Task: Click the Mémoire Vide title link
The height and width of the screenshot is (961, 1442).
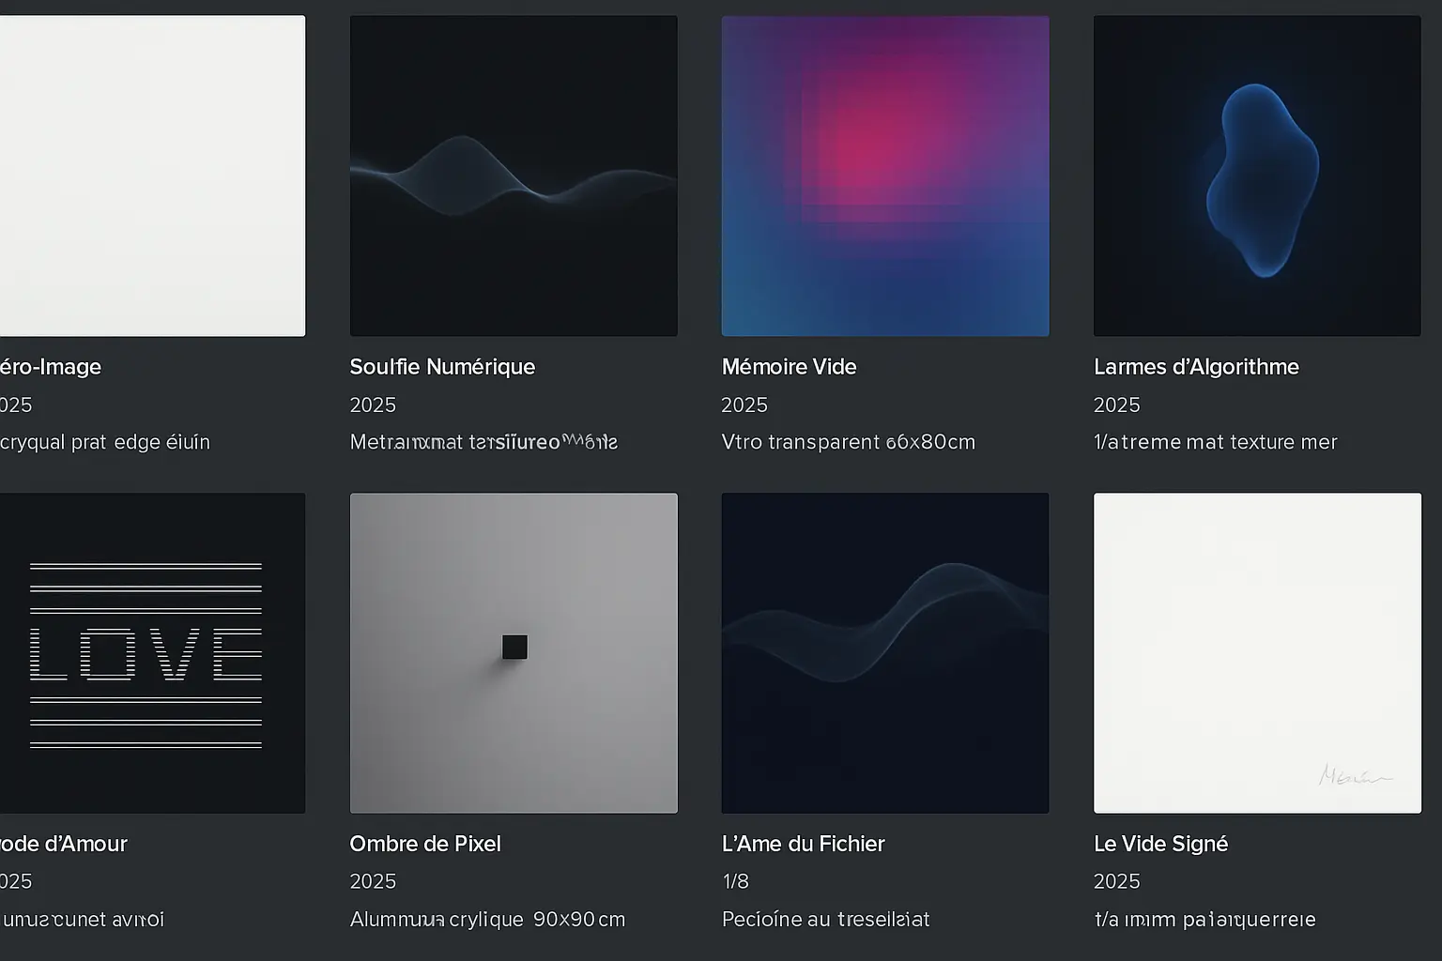Action: coord(789,367)
